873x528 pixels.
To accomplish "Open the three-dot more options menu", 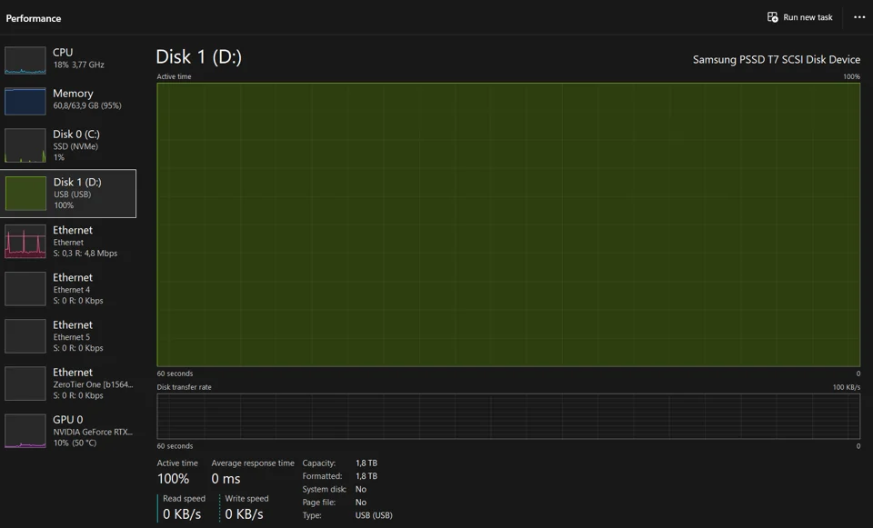I will pyautogui.click(x=859, y=17).
